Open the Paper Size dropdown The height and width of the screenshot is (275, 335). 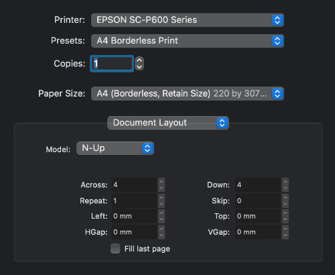pos(188,94)
